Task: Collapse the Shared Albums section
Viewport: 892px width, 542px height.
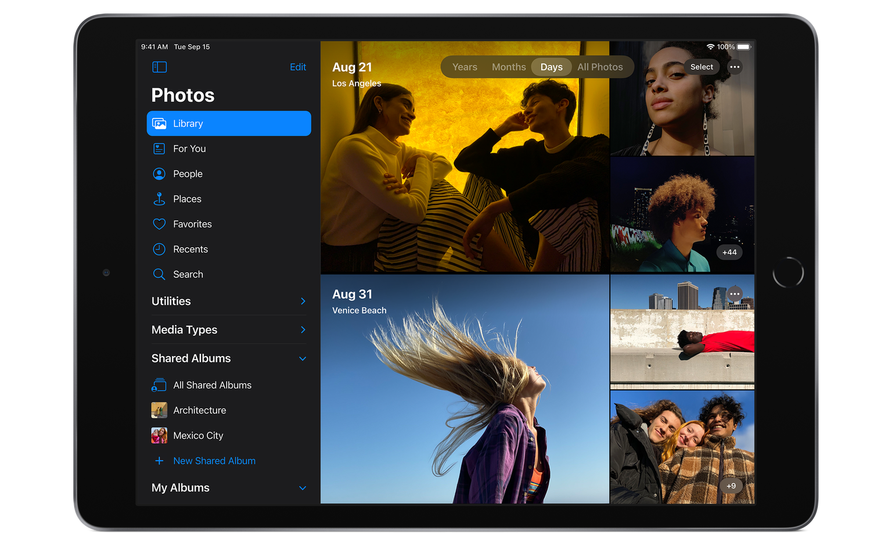Action: (x=303, y=358)
